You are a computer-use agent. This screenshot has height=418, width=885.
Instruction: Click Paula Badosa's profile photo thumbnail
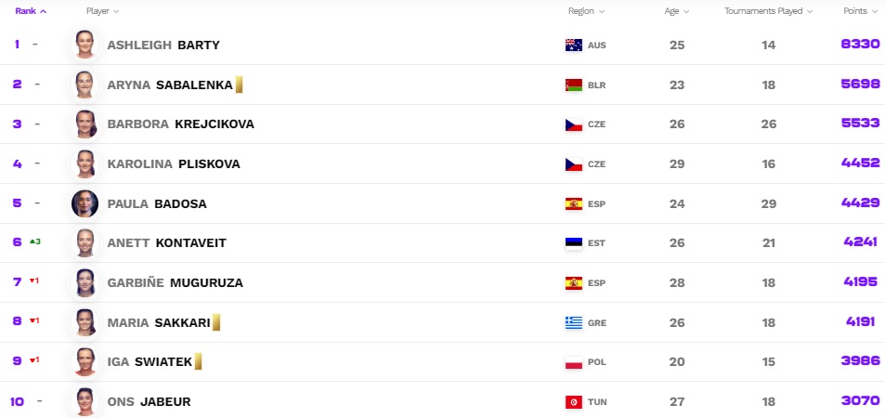(85, 203)
